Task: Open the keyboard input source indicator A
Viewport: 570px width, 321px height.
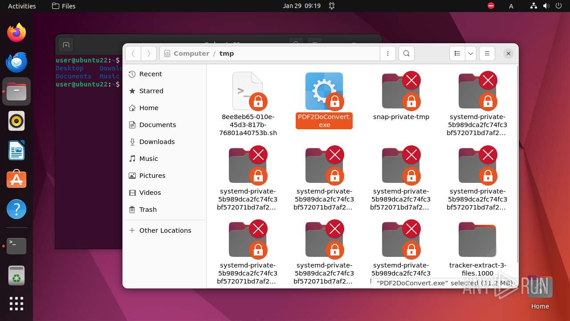Action: coord(511,6)
